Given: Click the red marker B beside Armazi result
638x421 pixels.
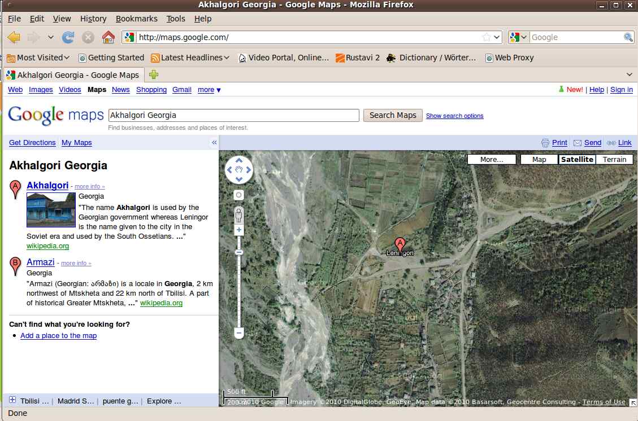Looking at the screenshot, I should [x=15, y=266].
